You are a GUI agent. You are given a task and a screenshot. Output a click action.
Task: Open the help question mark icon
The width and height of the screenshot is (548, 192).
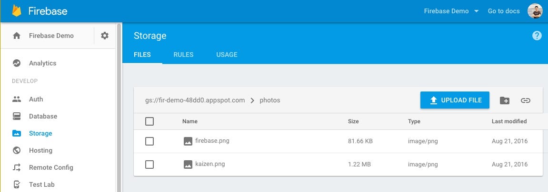(x=537, y=36)
